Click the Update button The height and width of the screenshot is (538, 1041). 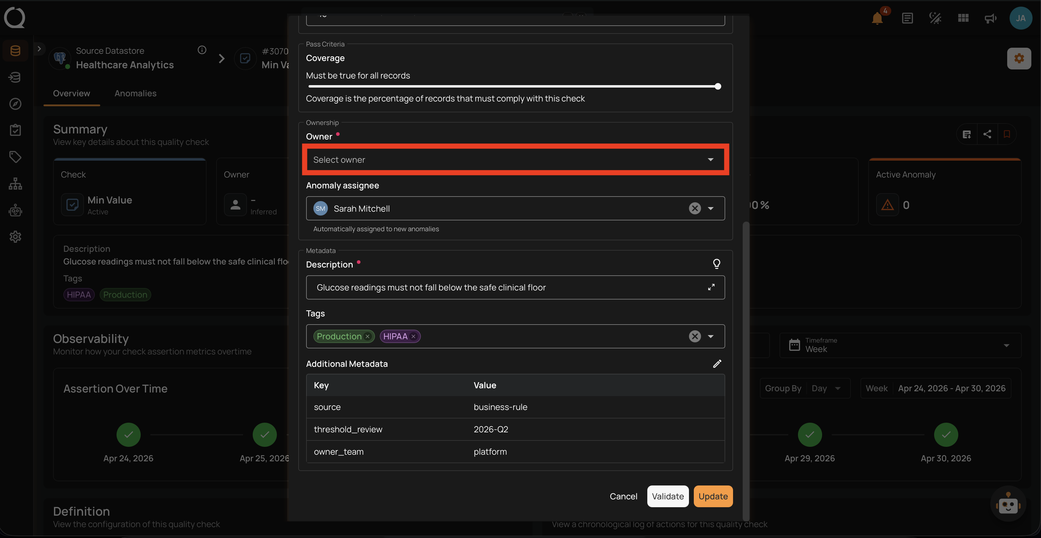click(x=713, y=496)
